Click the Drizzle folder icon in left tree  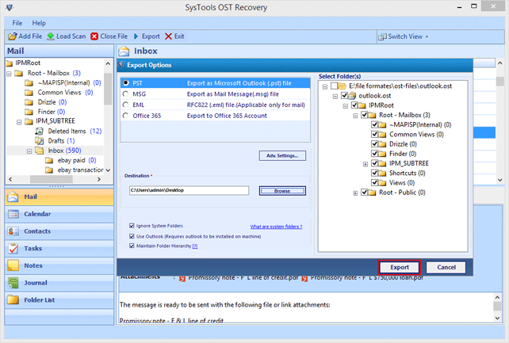pyautogui.click(x=29, y=102)
